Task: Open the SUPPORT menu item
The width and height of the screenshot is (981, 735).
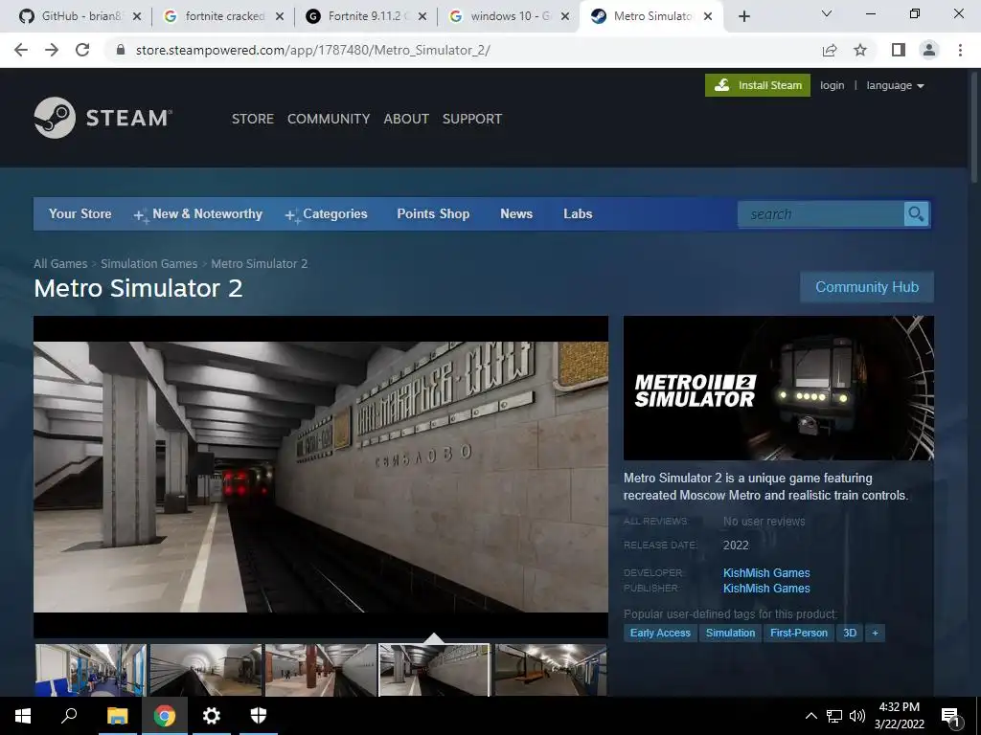Action: 471,119
